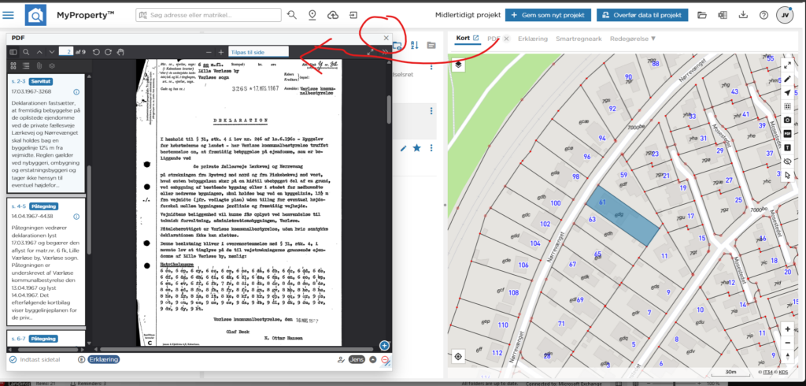
Task: Expand more PDF toolbar tools chevron
Action: click(384, 52)
